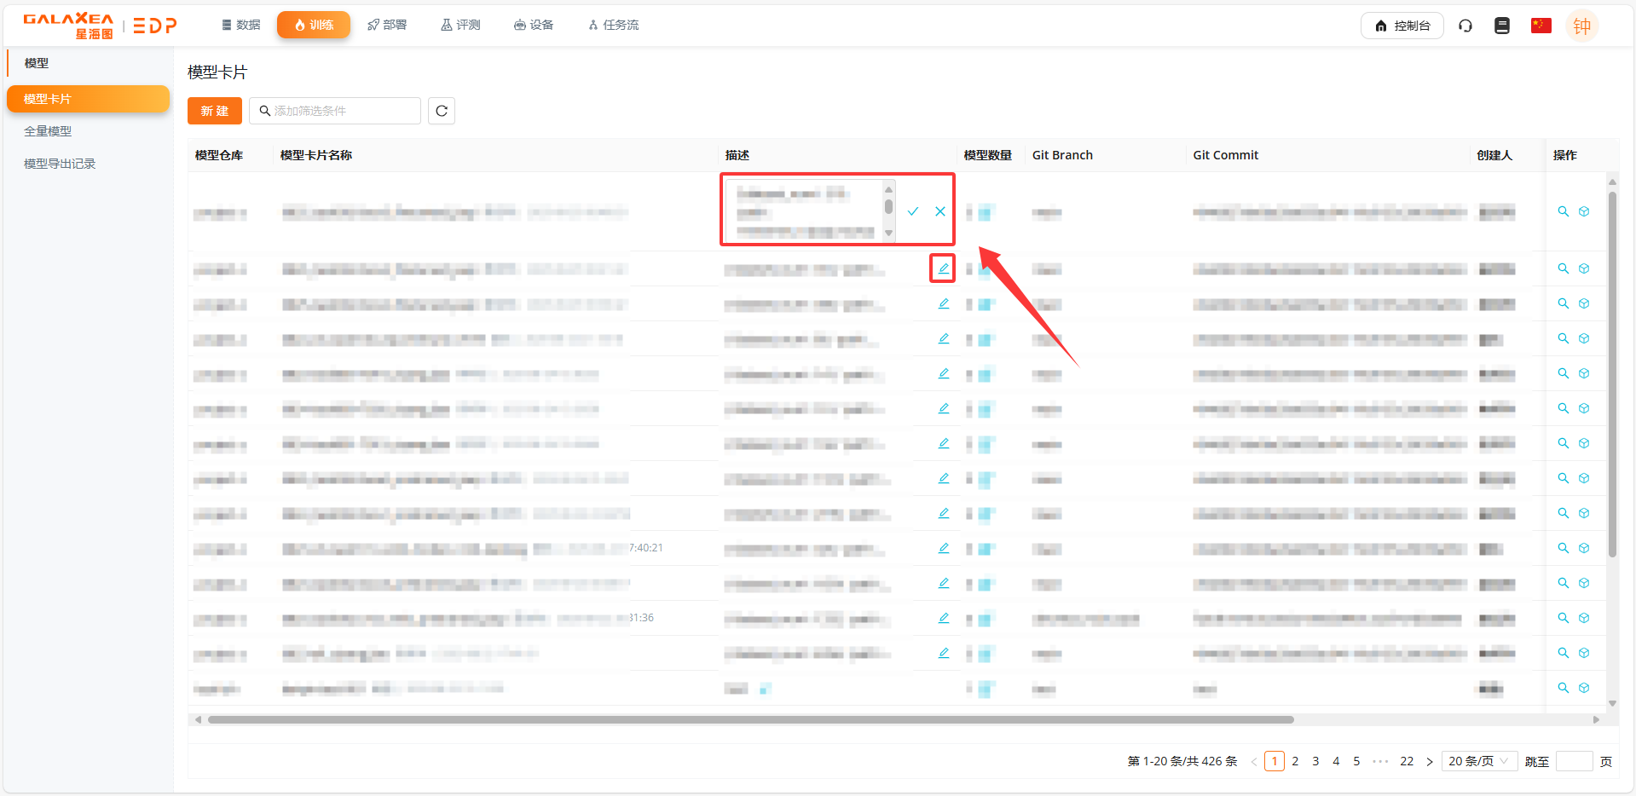Screen dimensions: 1636x796
Task: Expand the 20 条/页 page size dropdown
Action: 1478,761
